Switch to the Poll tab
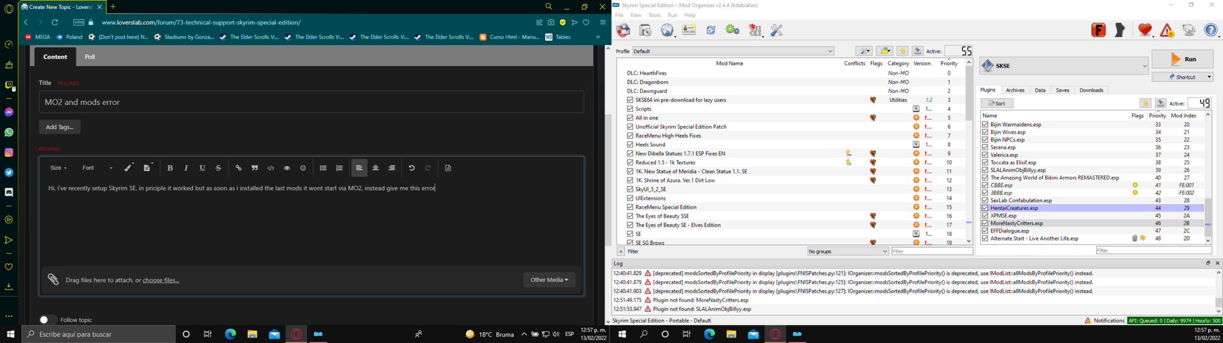 click(x=90, y=57)
